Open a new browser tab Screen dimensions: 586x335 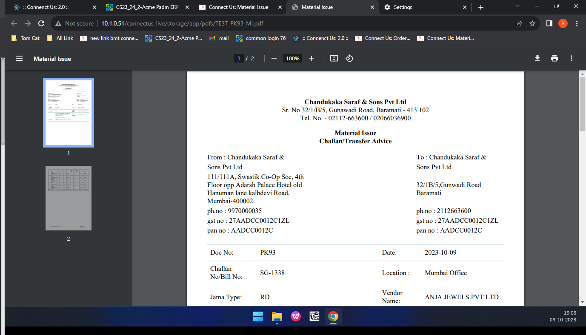[x=481, y=7]
